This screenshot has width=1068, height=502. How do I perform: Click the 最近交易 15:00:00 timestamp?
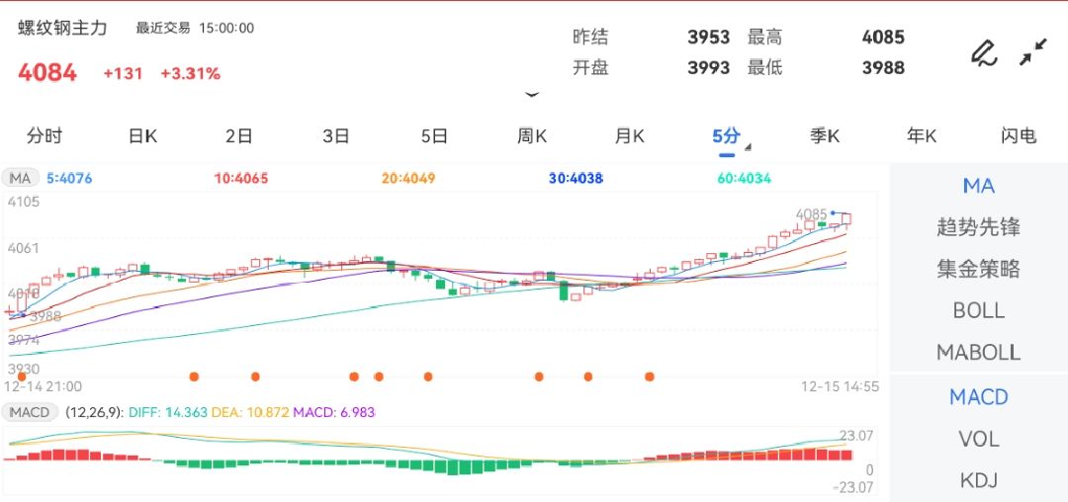[195, 28]
